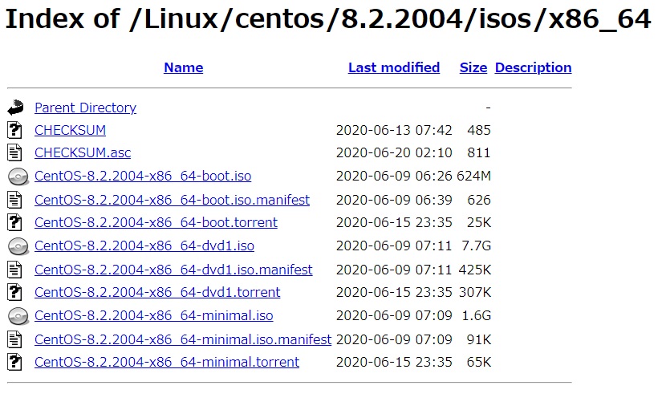Screen dimensions: 662x418
Task: Click the disc icon for minimal.iso
Action: tap(18, 316)
